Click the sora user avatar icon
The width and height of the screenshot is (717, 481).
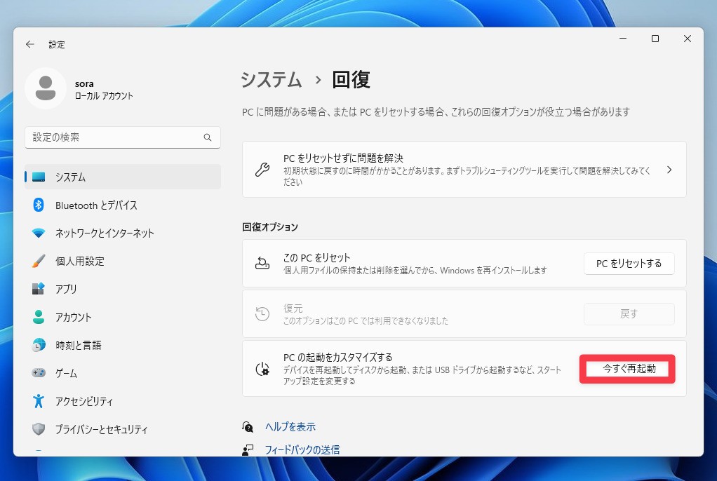point(46,88)
